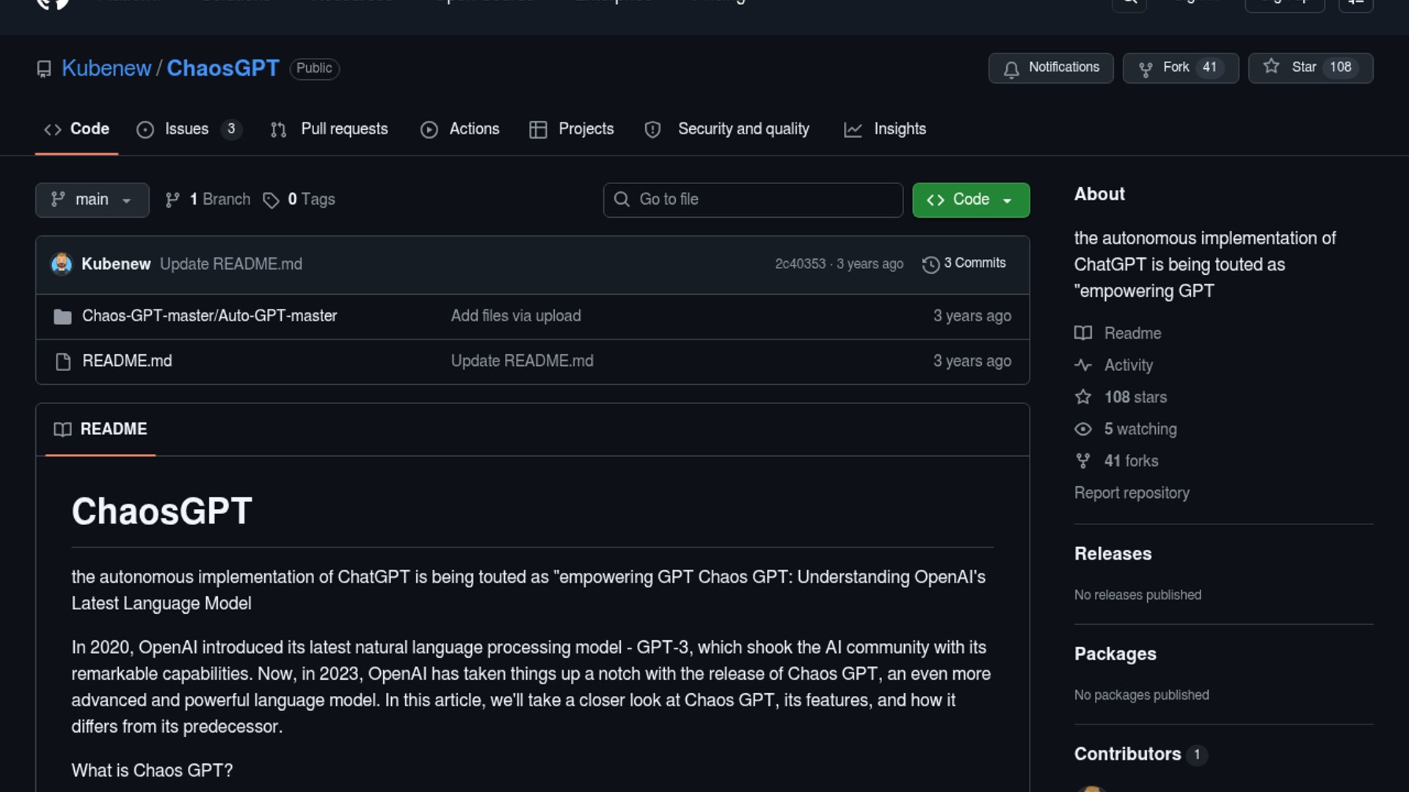
Task: Click the tag icon beside 0 Tags
Action: (271, 200)
